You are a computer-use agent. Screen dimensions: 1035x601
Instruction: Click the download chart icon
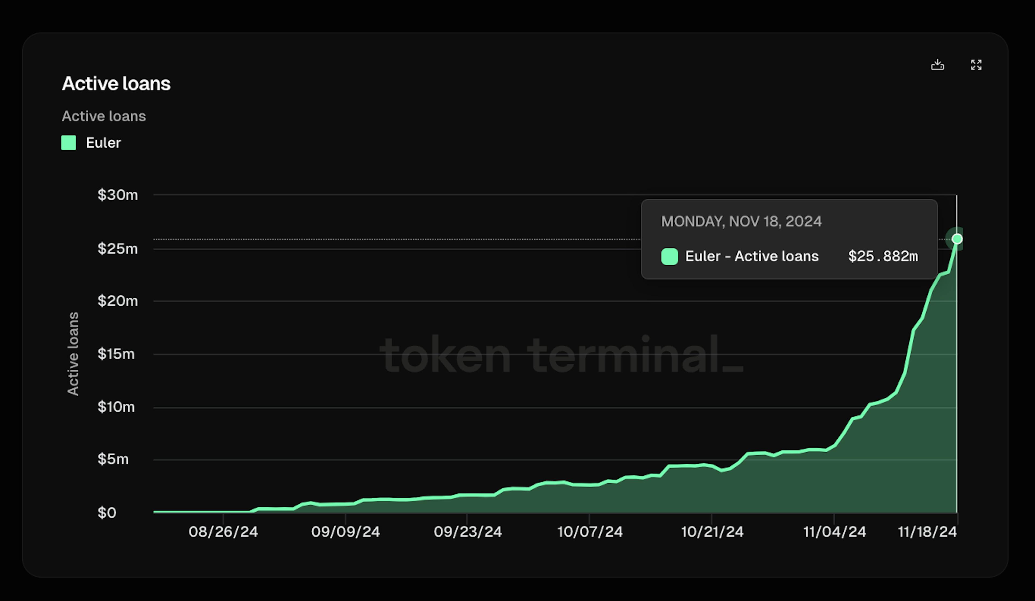tap(937, 65)
